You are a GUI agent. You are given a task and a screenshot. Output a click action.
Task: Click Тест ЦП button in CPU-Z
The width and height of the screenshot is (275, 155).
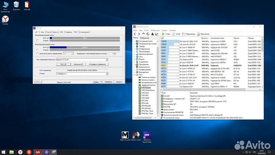tap(63, 64)
